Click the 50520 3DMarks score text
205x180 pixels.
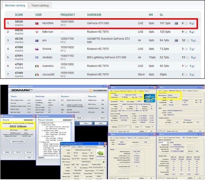point(18,126)
